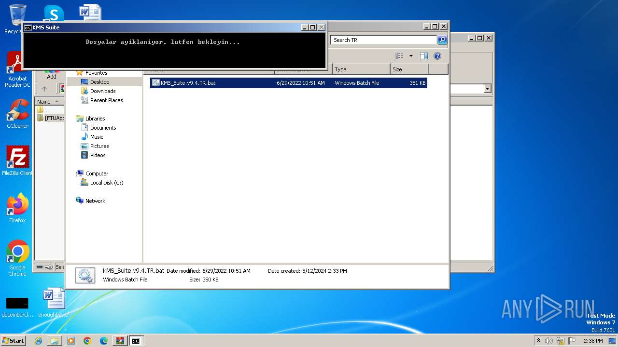Open the Pictures library
The height and width of the screenshot is (347, 618).
(x=99, y=146)
